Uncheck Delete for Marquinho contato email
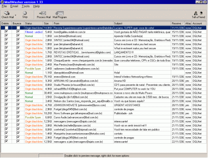208x158 pixels. click(6, 133)
